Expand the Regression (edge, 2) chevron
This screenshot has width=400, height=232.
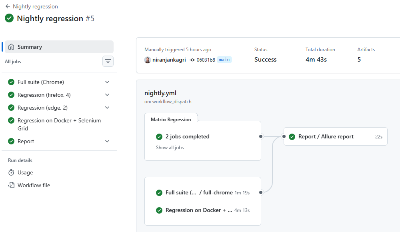point(107,108)
